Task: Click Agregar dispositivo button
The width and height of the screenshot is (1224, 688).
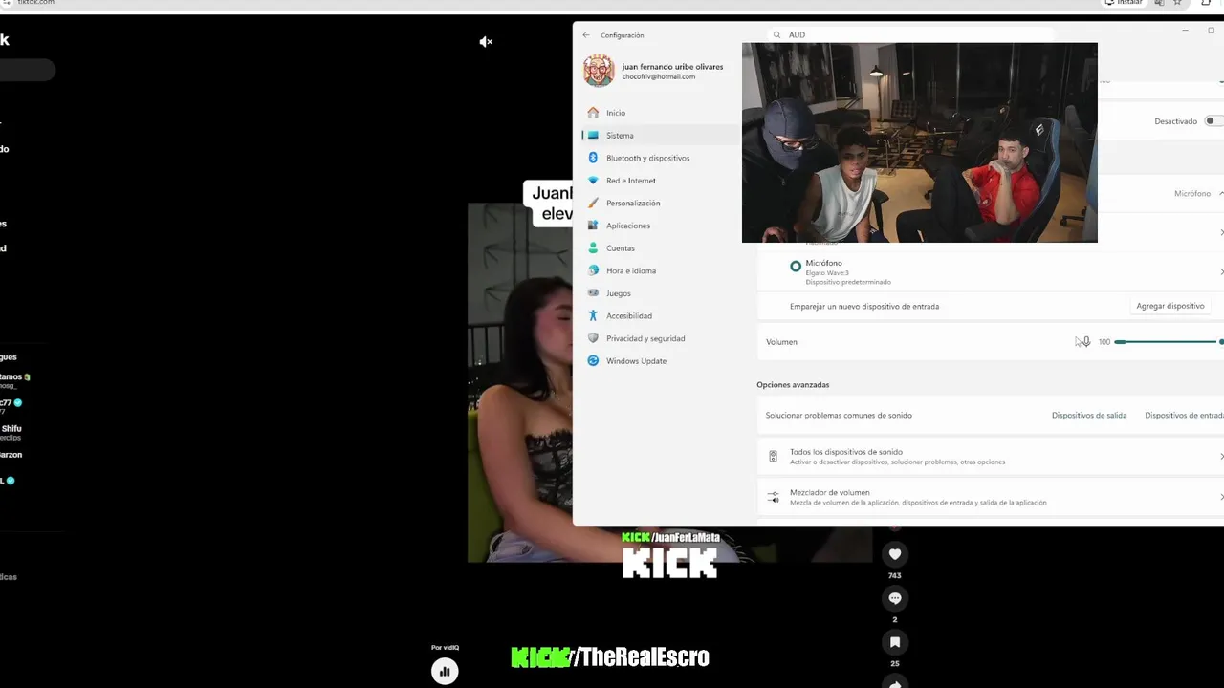Action: click(1170, 306)
